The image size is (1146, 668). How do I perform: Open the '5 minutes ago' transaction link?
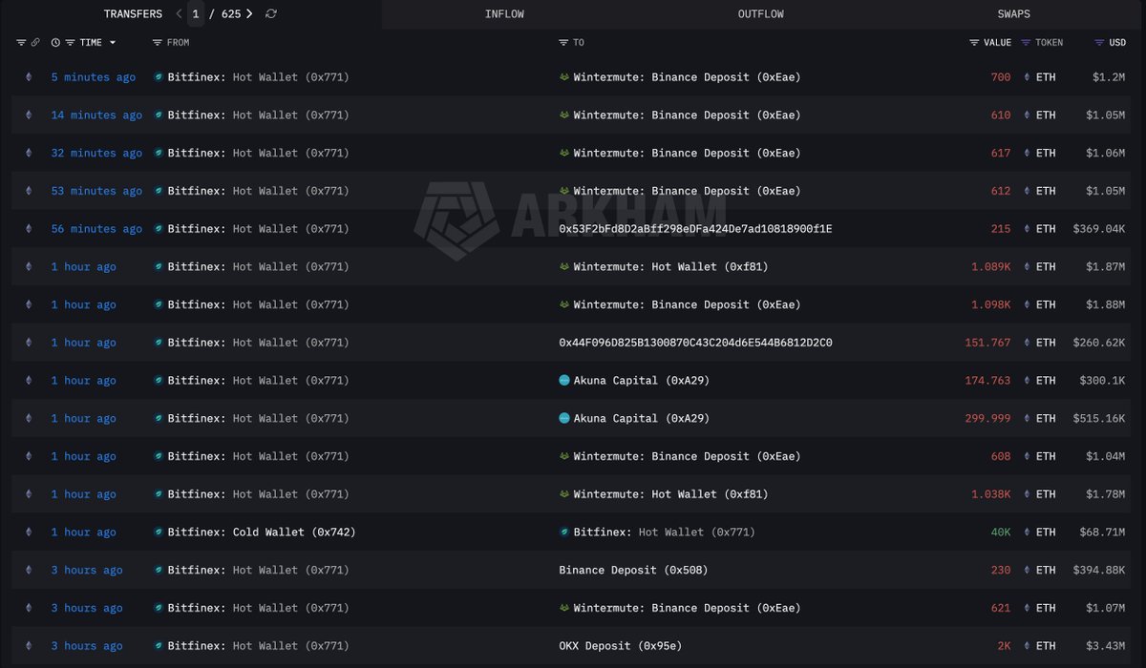[x=94, y=77]
